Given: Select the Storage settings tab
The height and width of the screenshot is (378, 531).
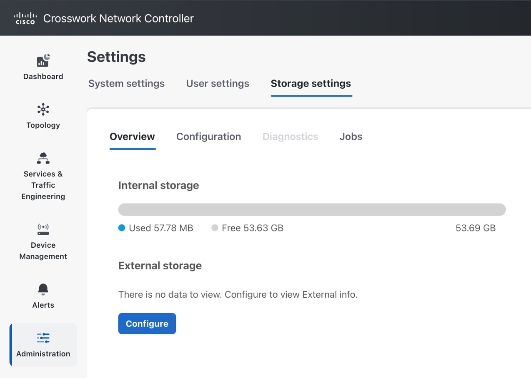Looking at the screenshot, I should pyautogui.click(x=311, y=83).
